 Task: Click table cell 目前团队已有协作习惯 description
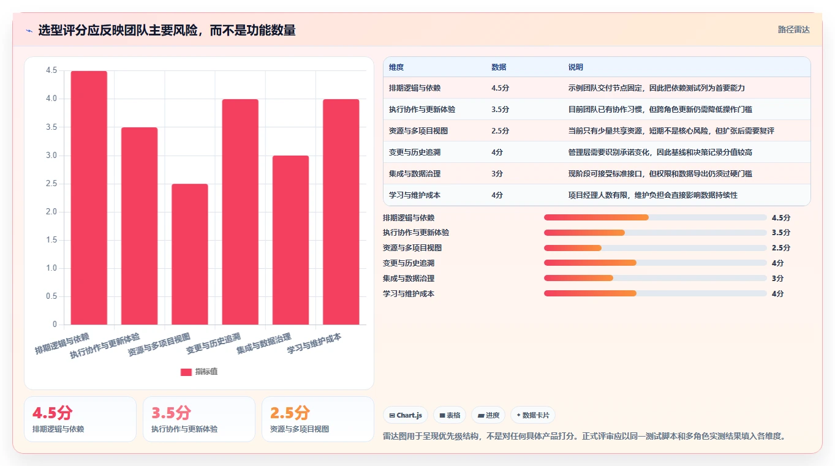pos(660,110)
